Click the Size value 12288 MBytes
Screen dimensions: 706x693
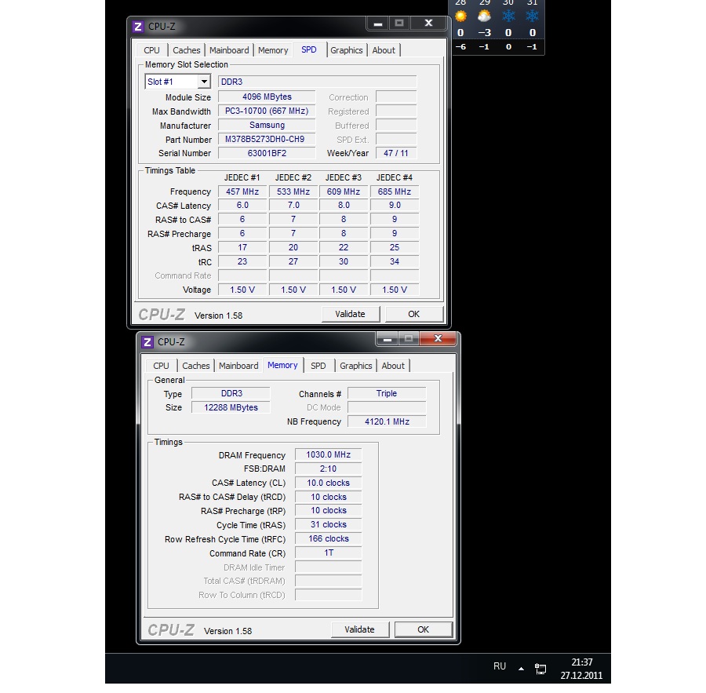click(231, 407)
